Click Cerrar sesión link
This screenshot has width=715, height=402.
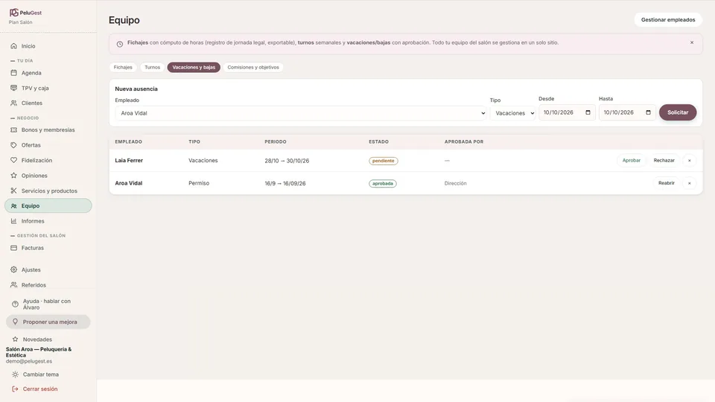[40, 389]
